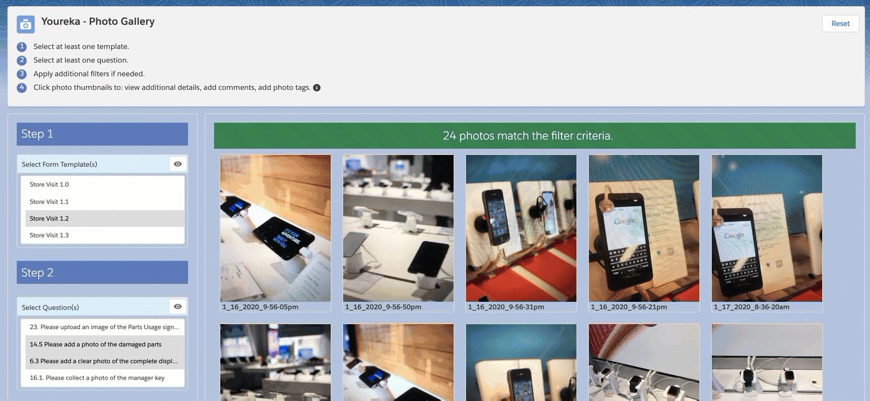The width and height of the screenshot is (870, 401).
Task: Open photo thumbnail 1_16_2020_9-56-21pm
Action: tap(644, 228)
